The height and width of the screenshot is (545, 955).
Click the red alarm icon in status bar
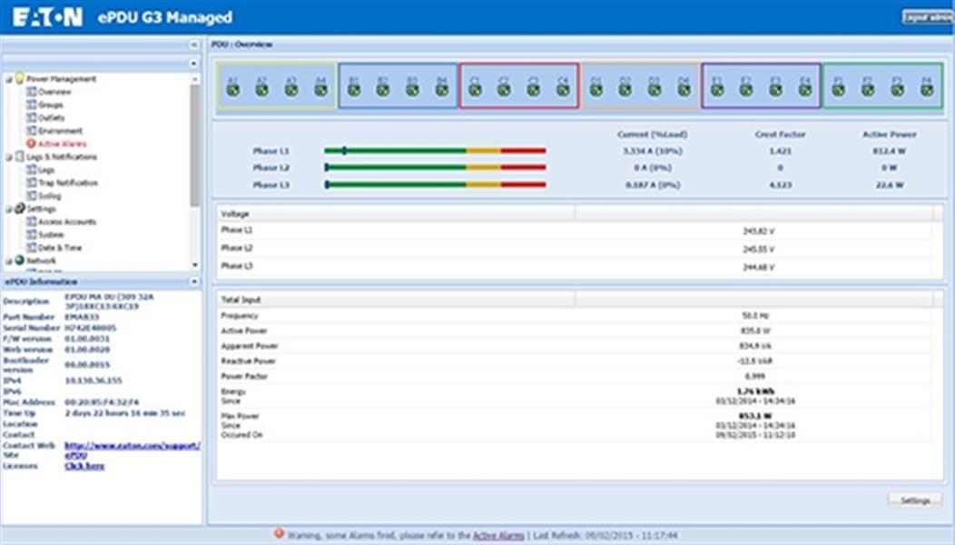(x=279, y=533)
